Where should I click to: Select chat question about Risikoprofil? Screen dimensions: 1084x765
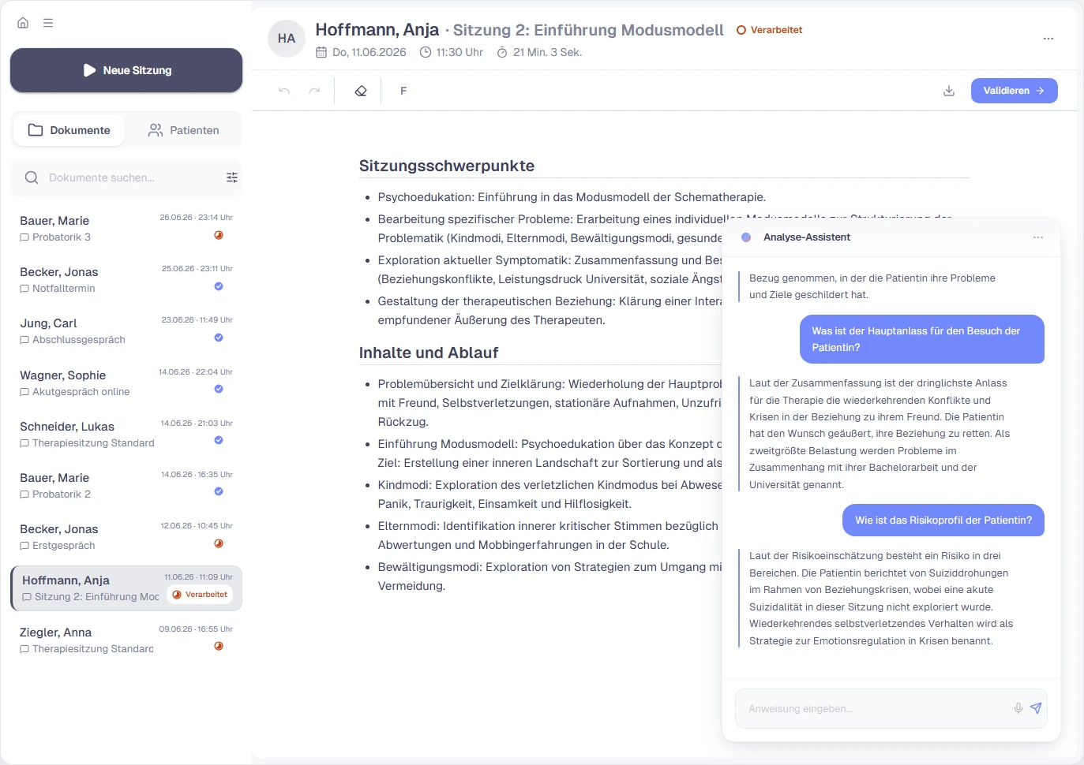point(943,521)
